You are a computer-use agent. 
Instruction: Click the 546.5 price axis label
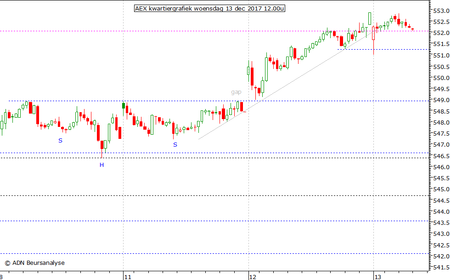[441, 156]
